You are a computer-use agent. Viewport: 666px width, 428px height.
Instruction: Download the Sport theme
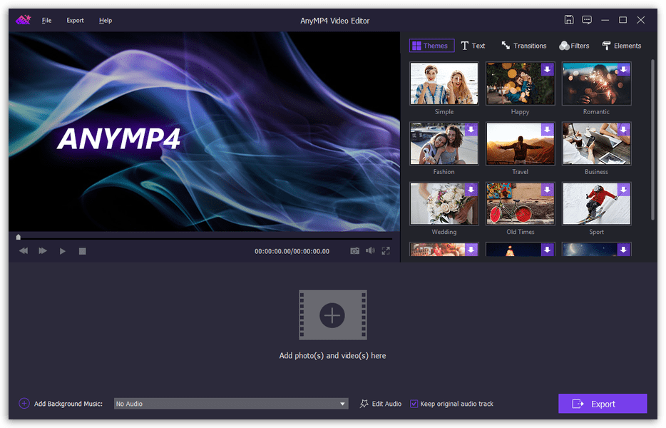pyautogui.click(x=624, y=190)
